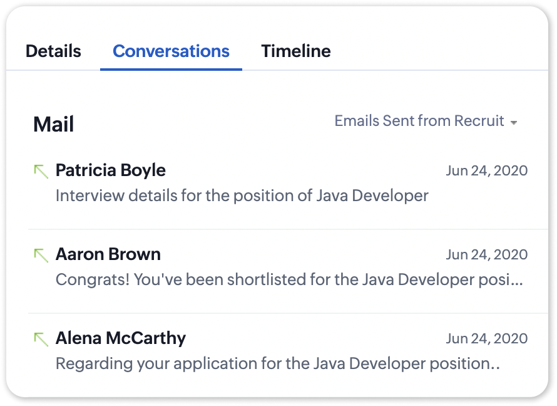Click the blue underline beneath the Conversations tab
This screenshot has width=557, height=406.
[x=171, y=69]
